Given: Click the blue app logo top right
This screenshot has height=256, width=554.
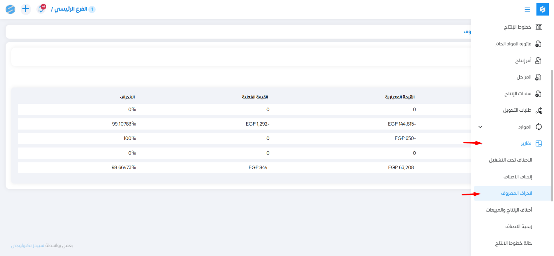Looking at the screenshot, I should point(542,10).
